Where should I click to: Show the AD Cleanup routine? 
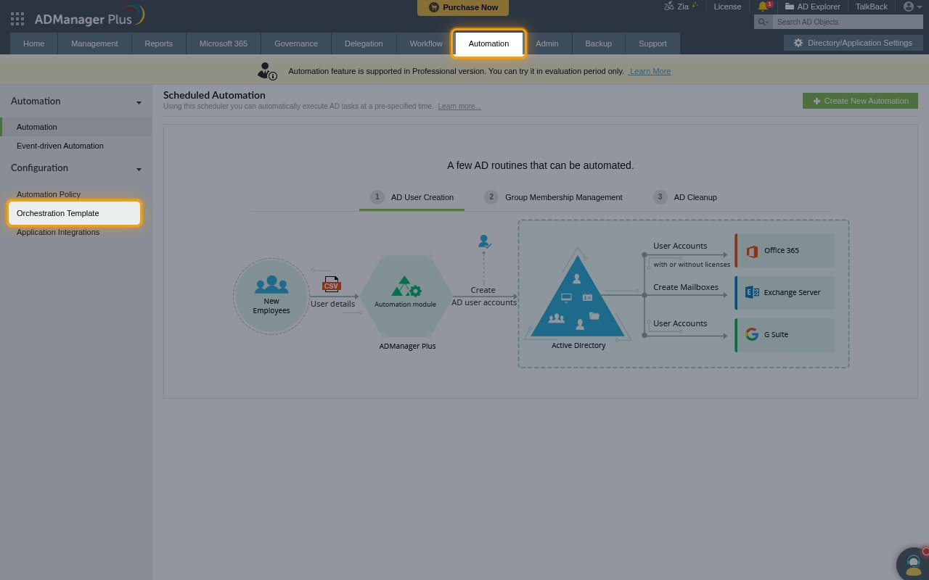(x=685, y=197)
